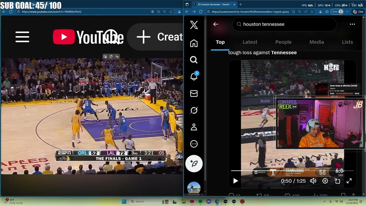Open the X home logo
The height and width of the screenshot is (206, 366).
[x=194, y=25]
